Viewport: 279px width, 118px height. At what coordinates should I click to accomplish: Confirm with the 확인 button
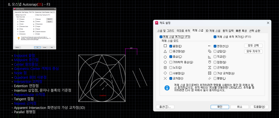(x=220, y=107)
